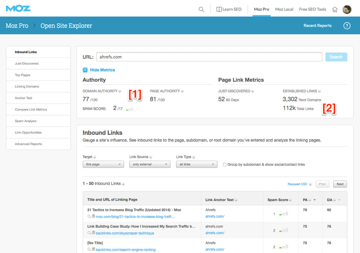Click page icon beside moz.com/blog link
The height and width of the screenshot is (253, 360).
[93, 216]
